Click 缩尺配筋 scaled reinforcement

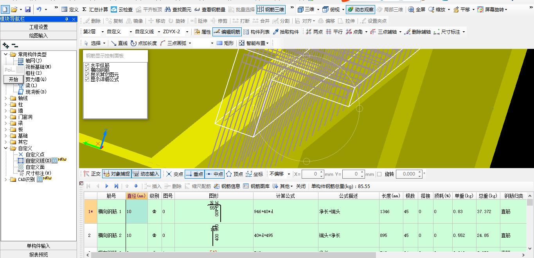[x=198, y=186]
